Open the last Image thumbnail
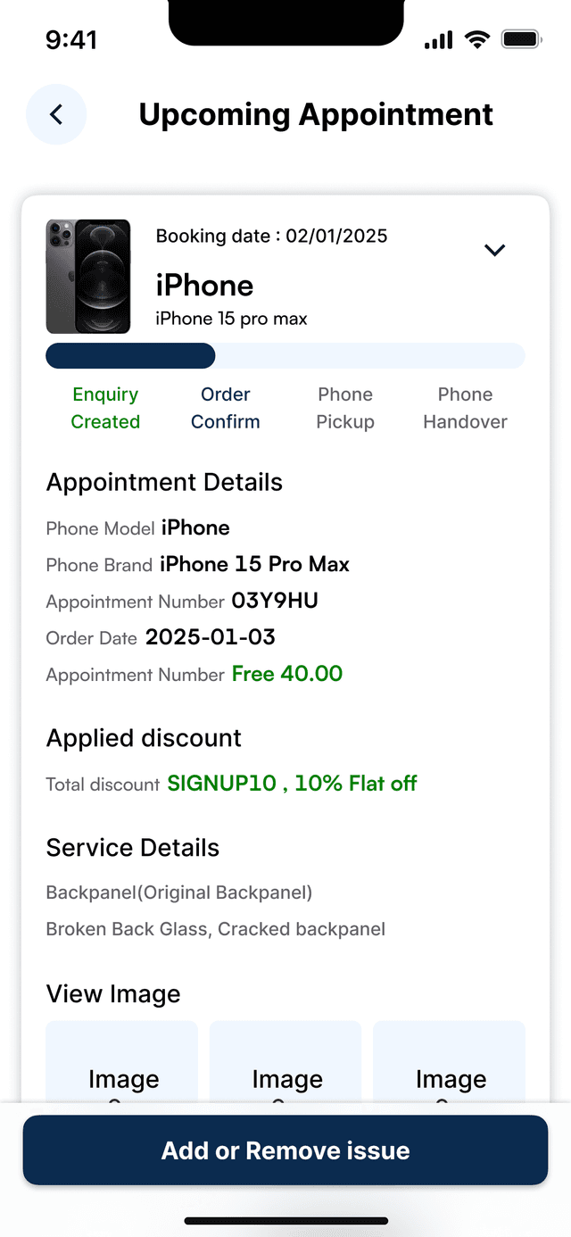This screenshot has height=1237, width=571. coord(449,1062)
